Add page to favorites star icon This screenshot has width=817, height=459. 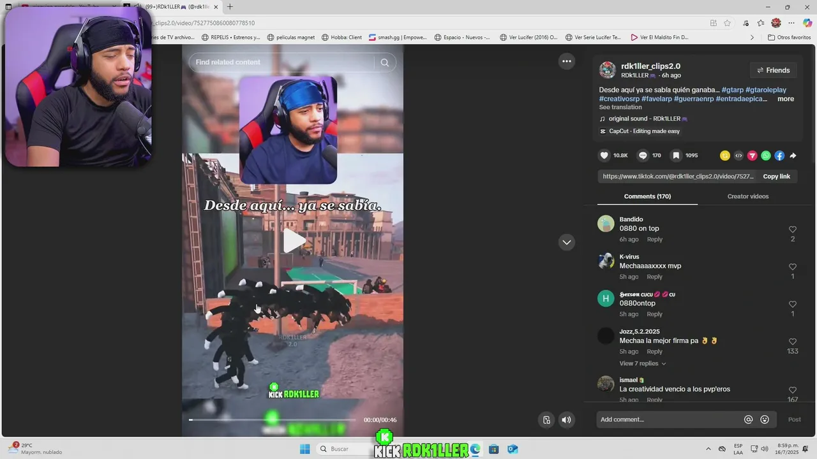727,23
